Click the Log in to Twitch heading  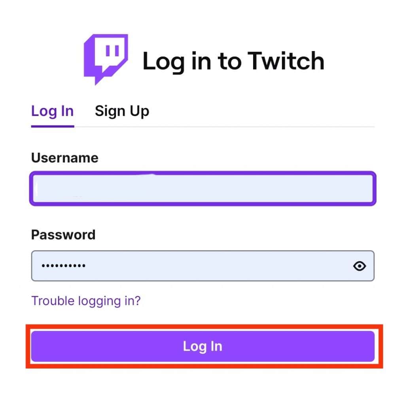pos(234,60)
